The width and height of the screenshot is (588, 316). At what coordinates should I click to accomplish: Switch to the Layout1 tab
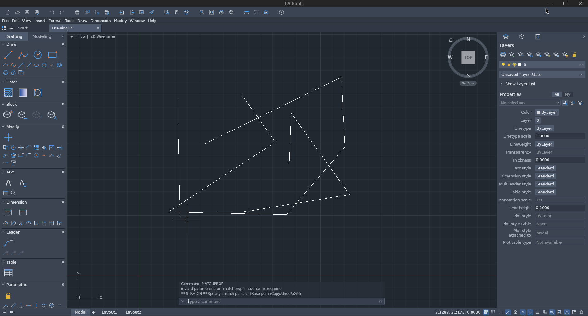tap(109, 312)
